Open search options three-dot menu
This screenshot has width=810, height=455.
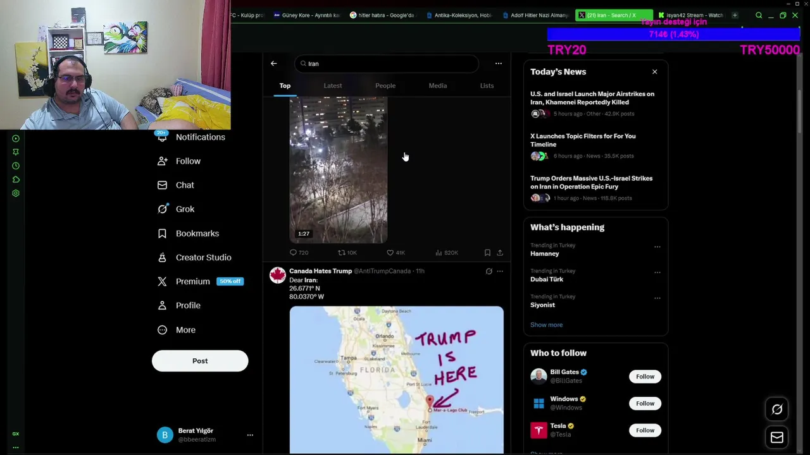[499, 63]
